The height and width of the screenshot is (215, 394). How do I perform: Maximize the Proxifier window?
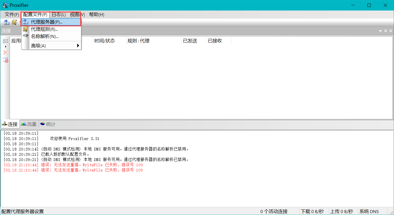369,5
